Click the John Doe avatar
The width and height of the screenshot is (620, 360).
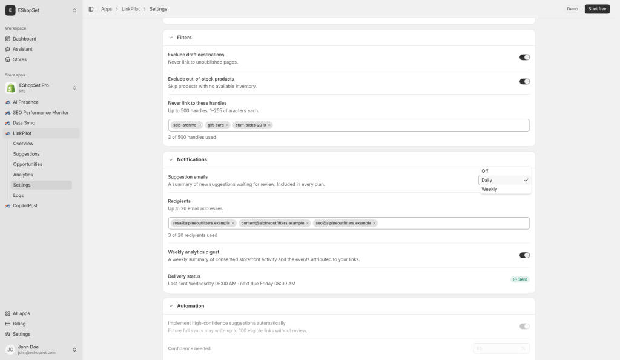(x=10, y=350)
